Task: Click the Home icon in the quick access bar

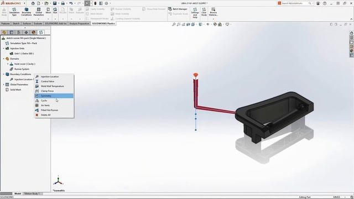Action: click(33, 3)
